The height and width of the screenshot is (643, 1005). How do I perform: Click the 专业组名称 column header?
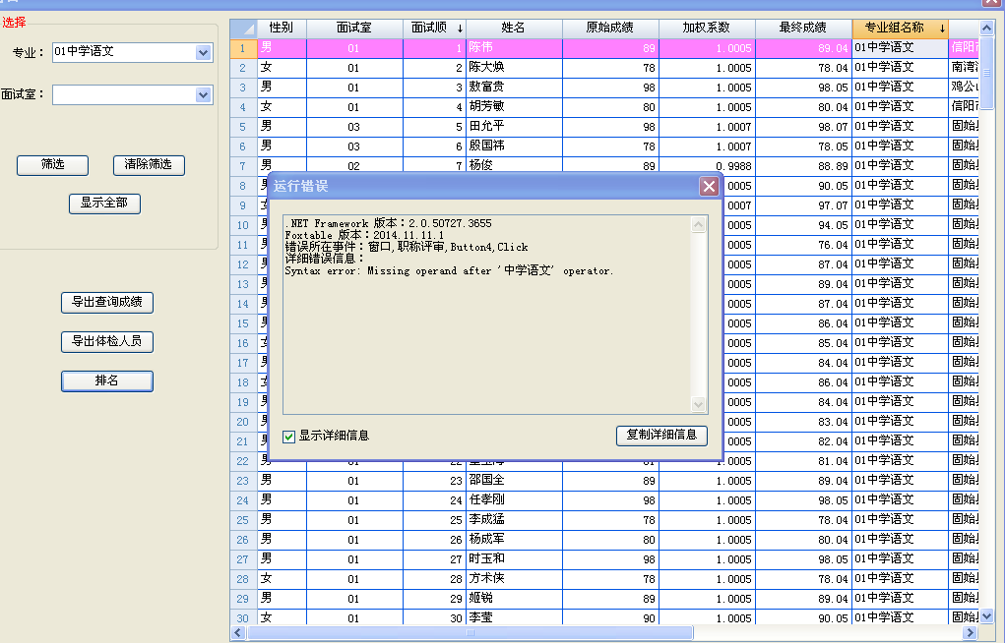[x=900, y=29]
